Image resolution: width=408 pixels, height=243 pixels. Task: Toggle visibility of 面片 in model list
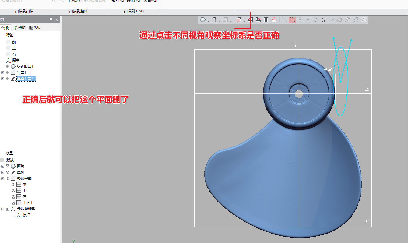[x=7, y=166]
